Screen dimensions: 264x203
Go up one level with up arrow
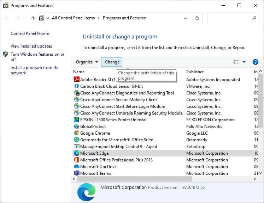(33, 18)
